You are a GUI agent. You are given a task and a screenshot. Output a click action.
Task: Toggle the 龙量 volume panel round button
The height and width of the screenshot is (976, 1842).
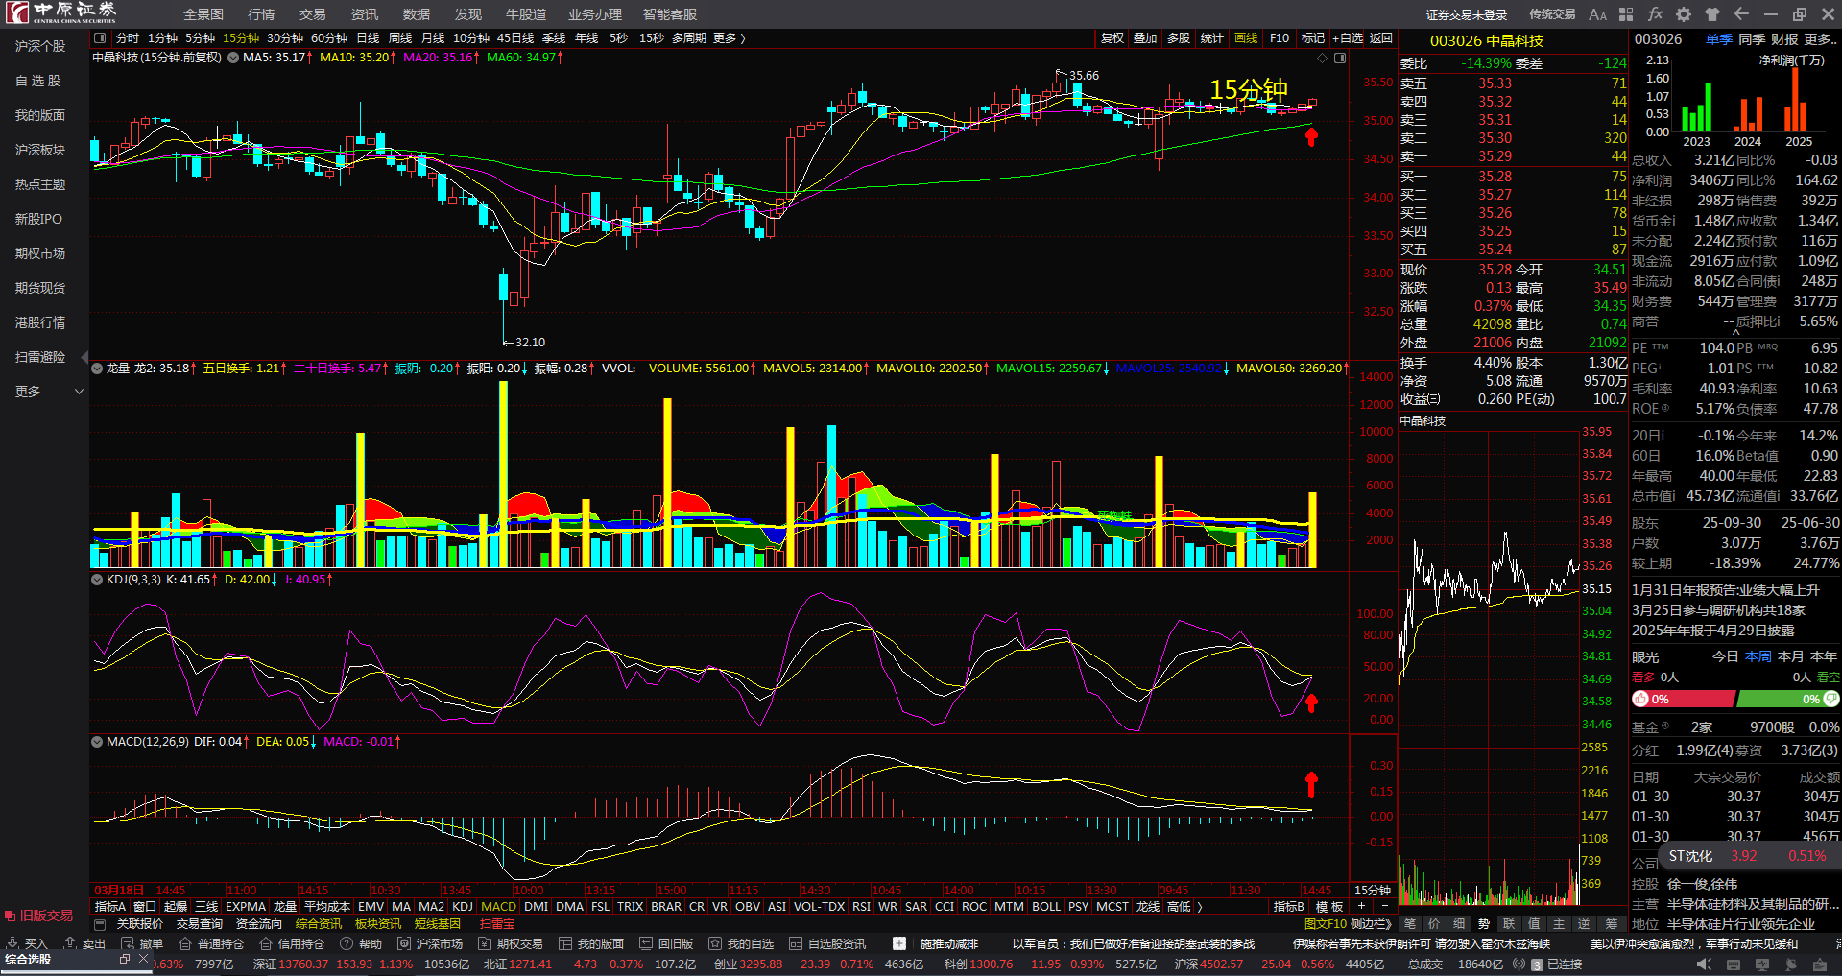pyautogui.click(x=97, y=368)
